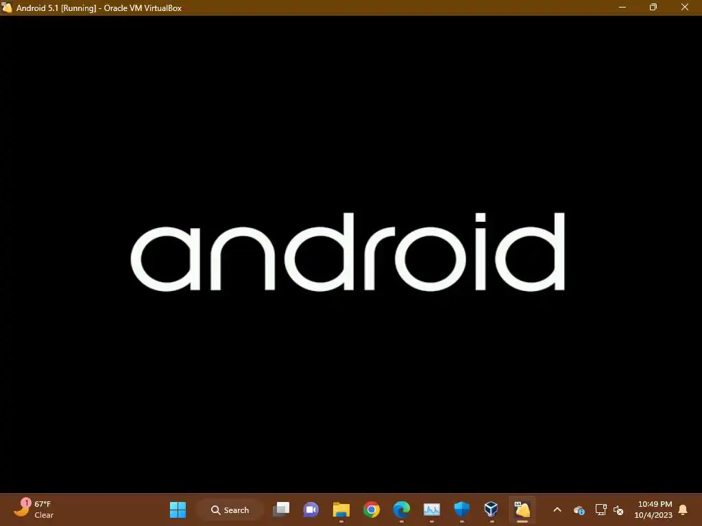
Task: Open the Windows Start menu
Action: tap(178, 510)
